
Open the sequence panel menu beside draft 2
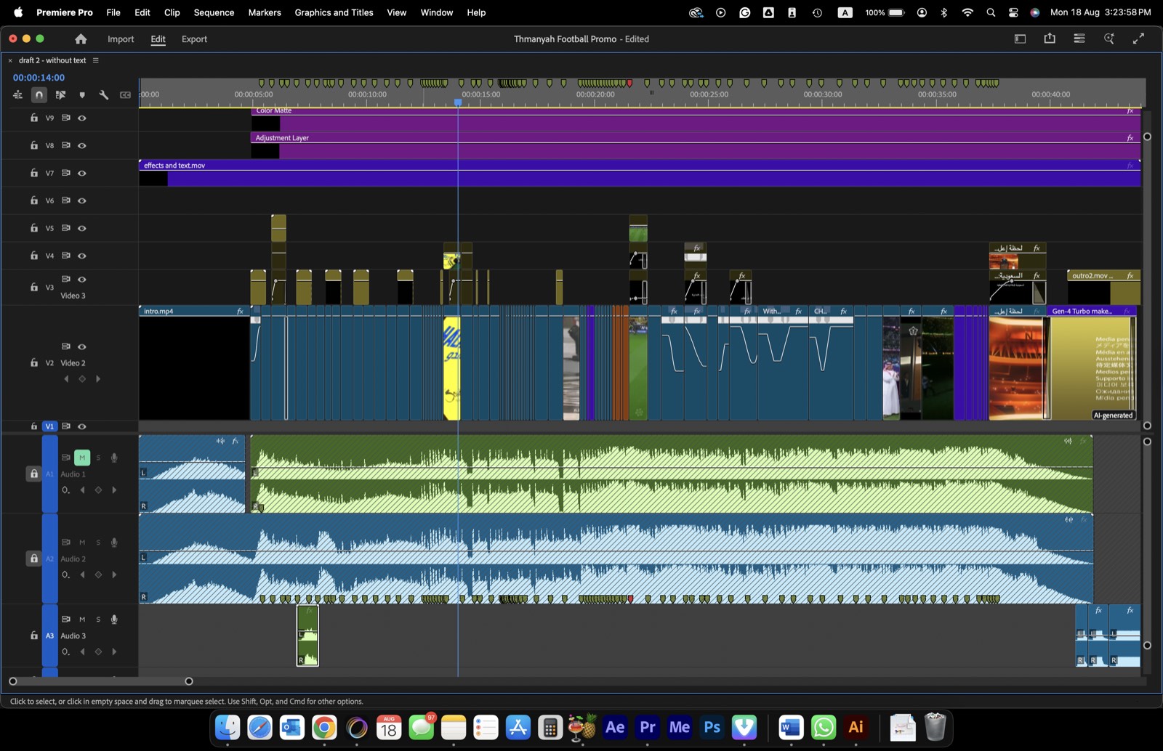(x=95, y=60)
